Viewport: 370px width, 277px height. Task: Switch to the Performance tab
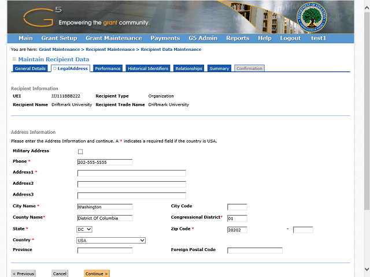pos(108,68)
